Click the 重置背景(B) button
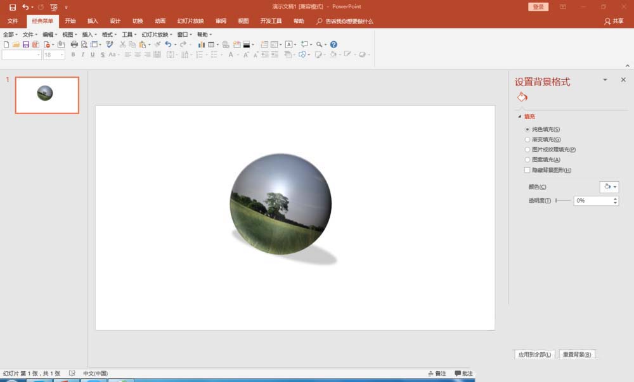The image size is (634, 382). pyautogui.click(x=576, y=355)
